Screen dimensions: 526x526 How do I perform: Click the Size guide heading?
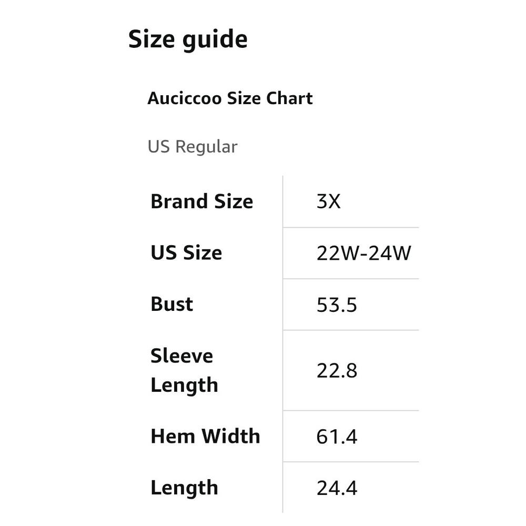[188, 40]
